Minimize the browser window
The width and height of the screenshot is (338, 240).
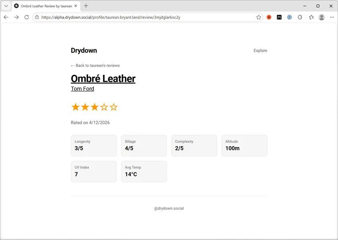pos(305,6)
